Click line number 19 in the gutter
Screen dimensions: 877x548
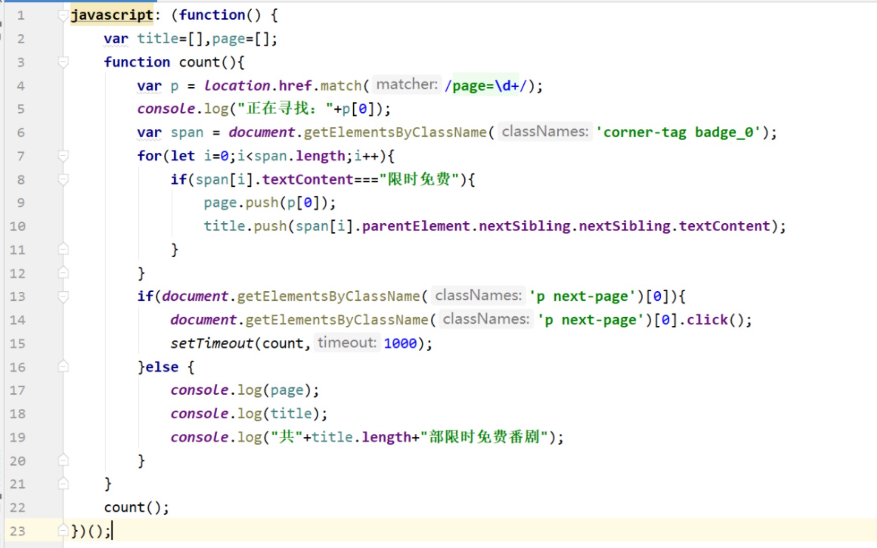(17, 437)
